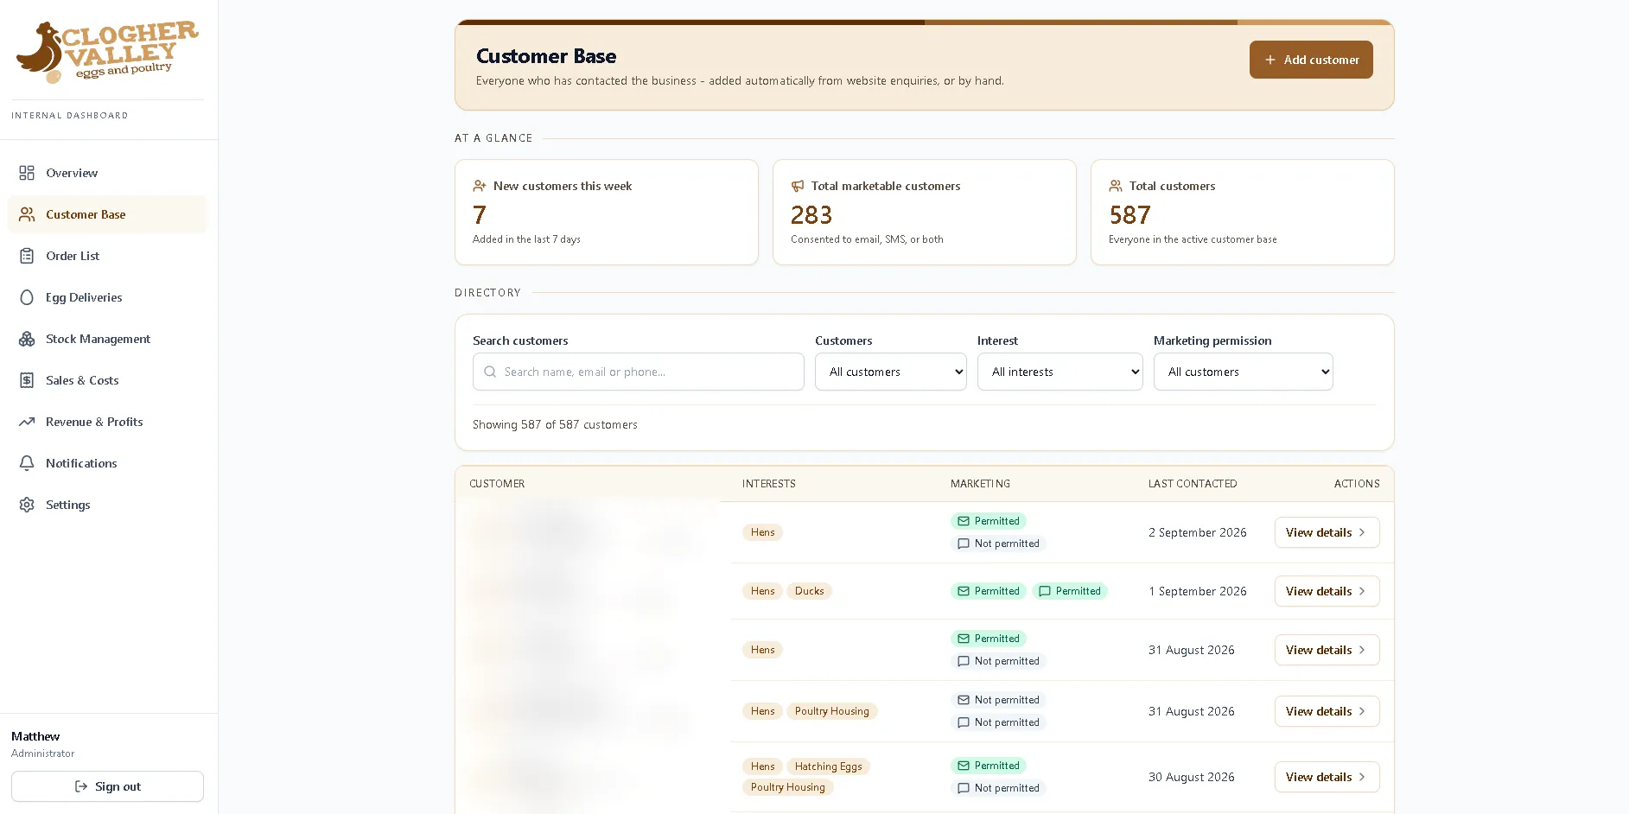Click the New customers this week icon
This screenshot has height=814, width=1629.
click(480, 186)
